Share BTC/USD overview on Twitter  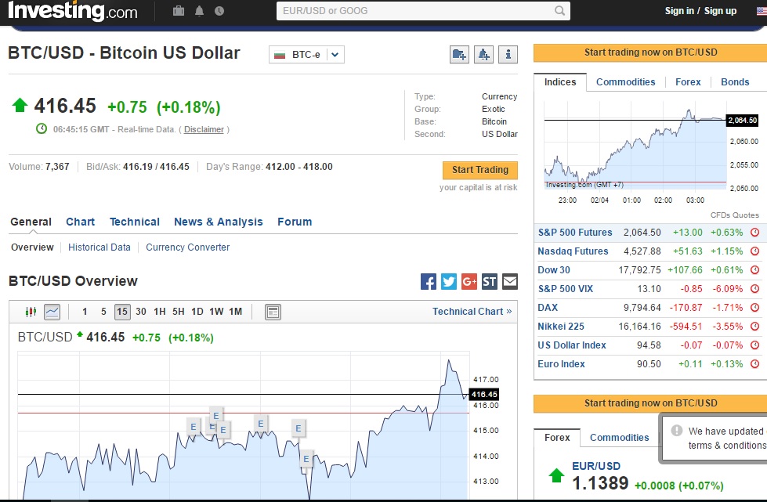pos(449,282)
